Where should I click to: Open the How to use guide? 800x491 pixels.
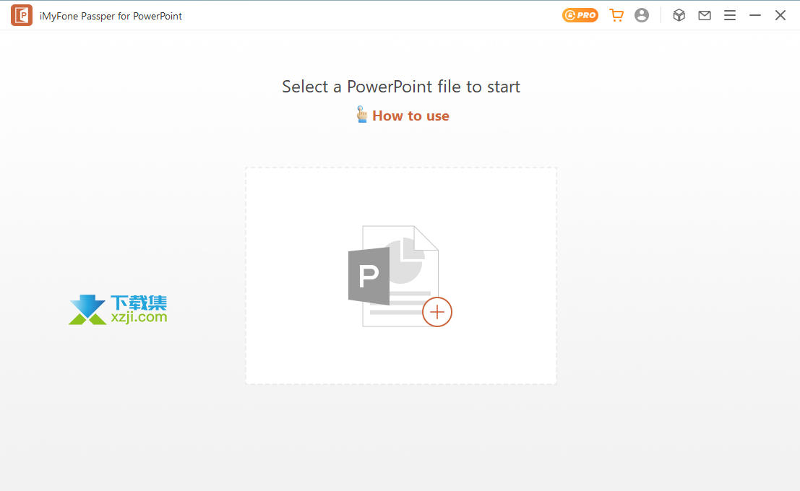pyautogui.click(x=410, y=116)
